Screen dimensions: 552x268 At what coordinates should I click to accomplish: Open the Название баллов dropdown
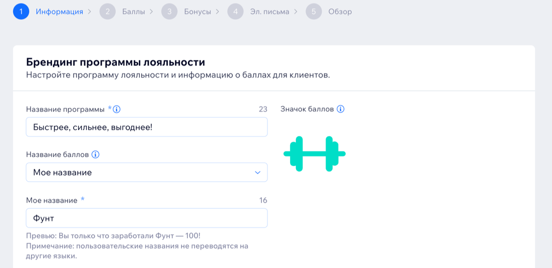(x=146, y=172)
